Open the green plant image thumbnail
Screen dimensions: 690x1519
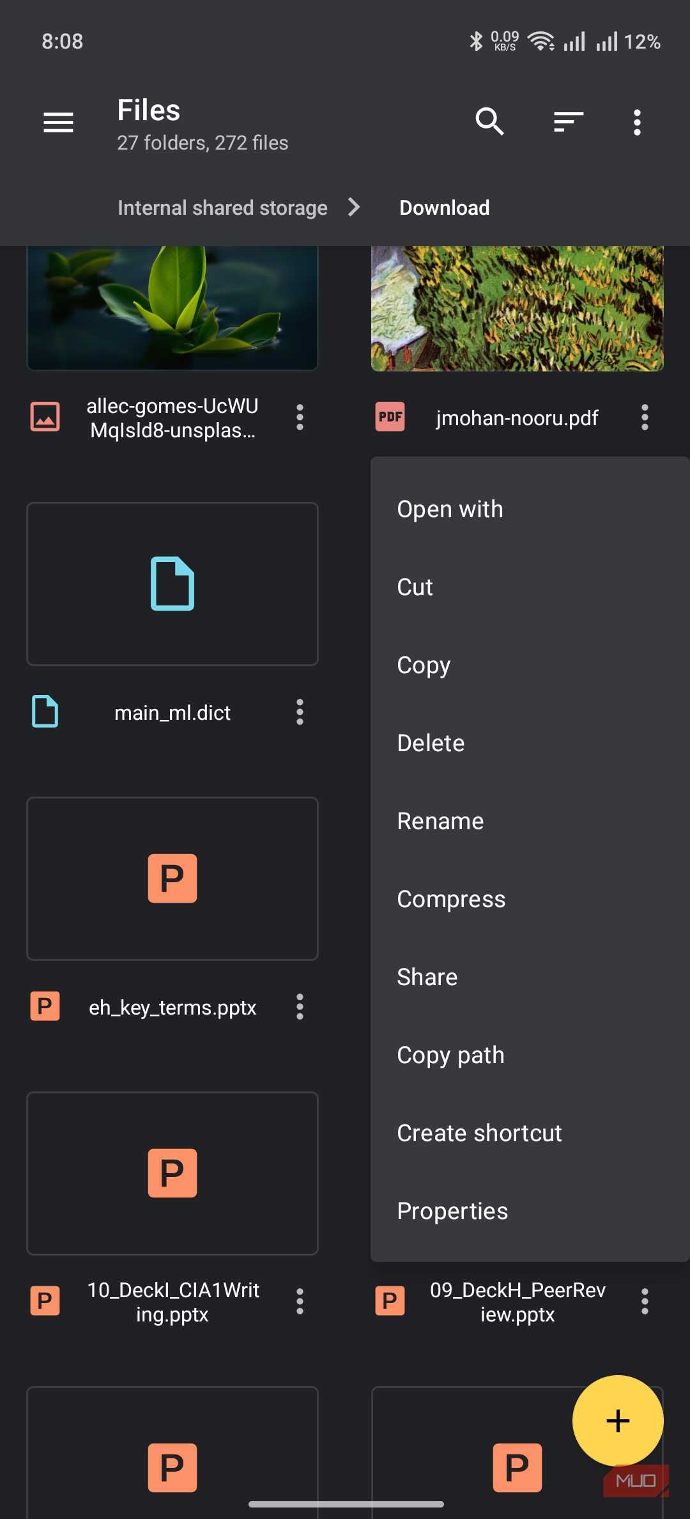tap(172, 308)
